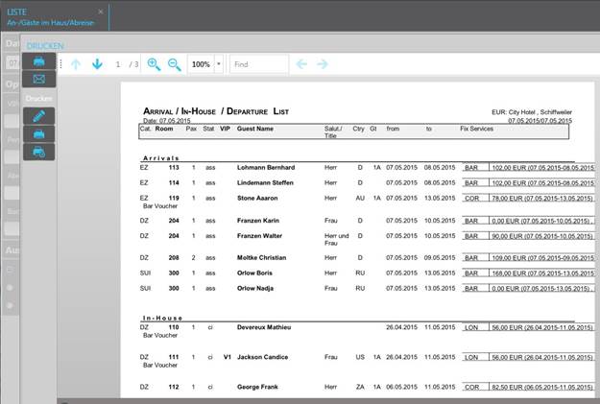The width and height of the screenshot is (600, 404).
Task: Go to next page with down arrow
Action: pyautogui.click(x=97, y=64)
